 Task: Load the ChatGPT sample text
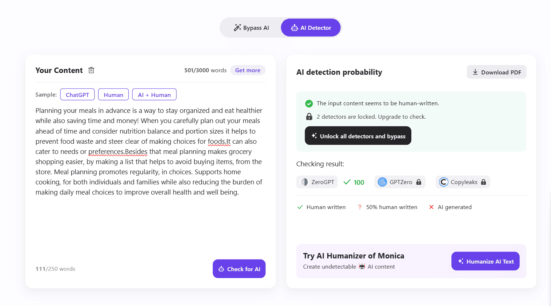point(77,94)
